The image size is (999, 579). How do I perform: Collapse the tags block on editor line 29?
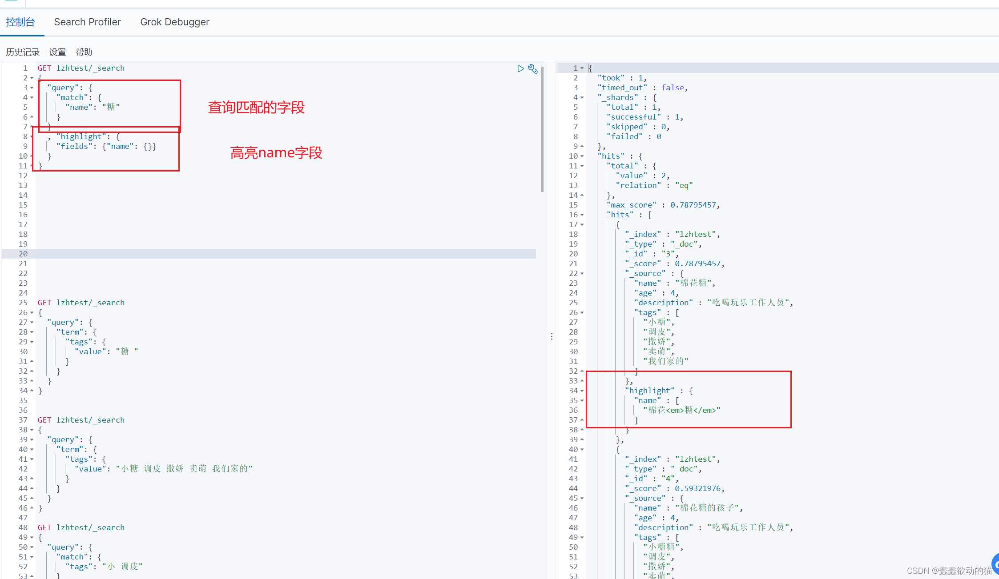click(32, 342)
